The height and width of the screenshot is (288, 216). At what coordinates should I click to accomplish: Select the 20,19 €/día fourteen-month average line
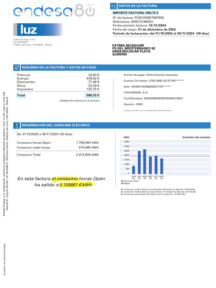[158, 192]
